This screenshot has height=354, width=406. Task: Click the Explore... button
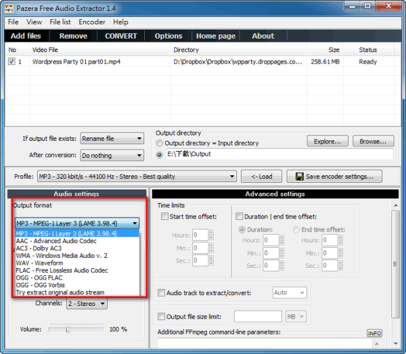pyautogui.click(x=328, y=141)
